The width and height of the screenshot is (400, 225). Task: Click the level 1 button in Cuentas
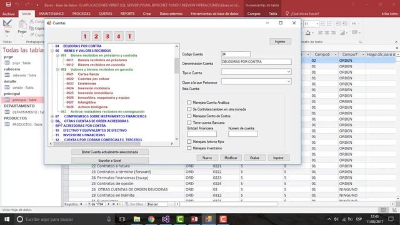point(85,36)
